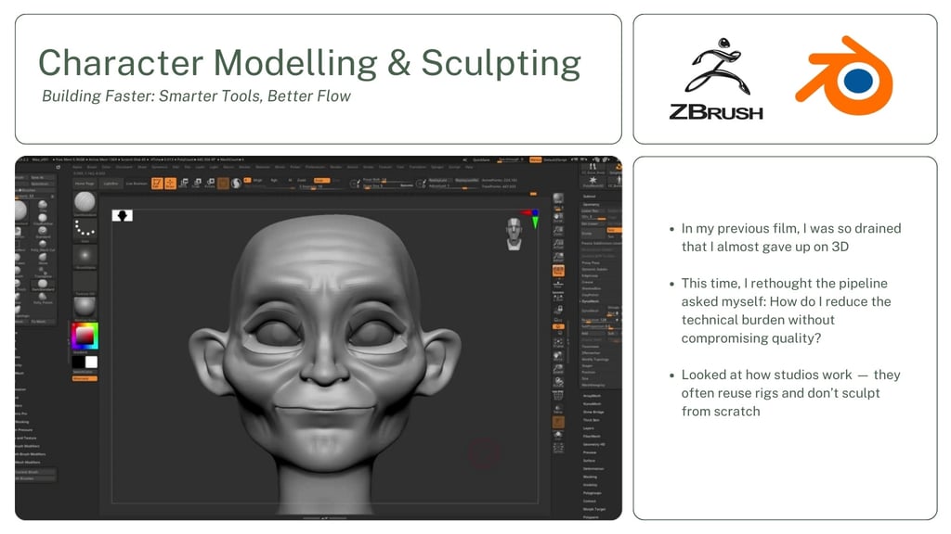Open the empty Texture selector slot

click(85, 283)
